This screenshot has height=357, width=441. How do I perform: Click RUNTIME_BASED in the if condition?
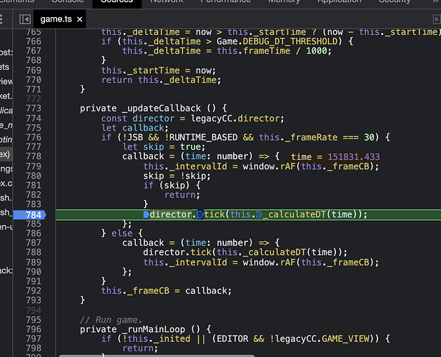[203, 137]
